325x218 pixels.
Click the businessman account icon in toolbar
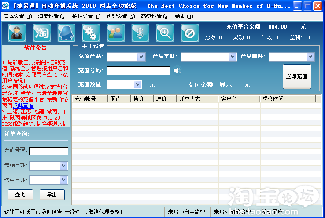click(x=17, y=33)
